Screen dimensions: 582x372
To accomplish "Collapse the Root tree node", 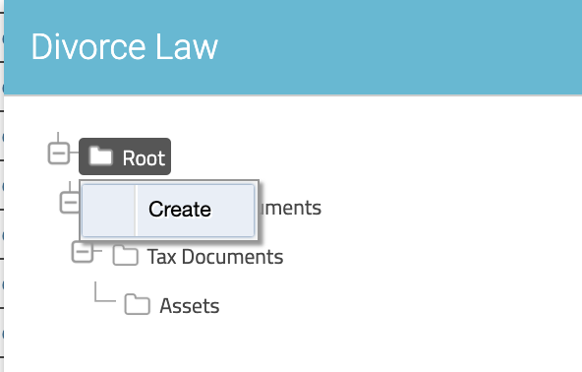I will (59, 153).
